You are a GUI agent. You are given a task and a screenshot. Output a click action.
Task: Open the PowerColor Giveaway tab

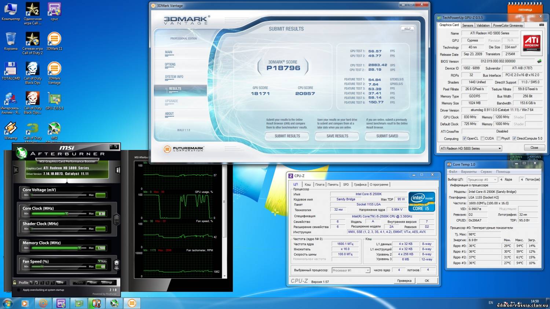pyautogui.click(x=508, y=25)
